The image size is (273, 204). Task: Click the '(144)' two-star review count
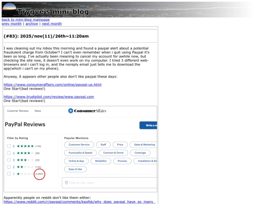[38, 167]
